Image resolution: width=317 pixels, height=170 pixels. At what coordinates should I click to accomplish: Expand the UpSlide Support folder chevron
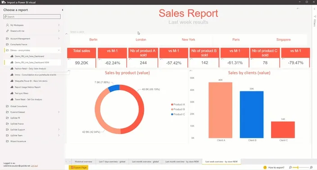click(59, 130)
